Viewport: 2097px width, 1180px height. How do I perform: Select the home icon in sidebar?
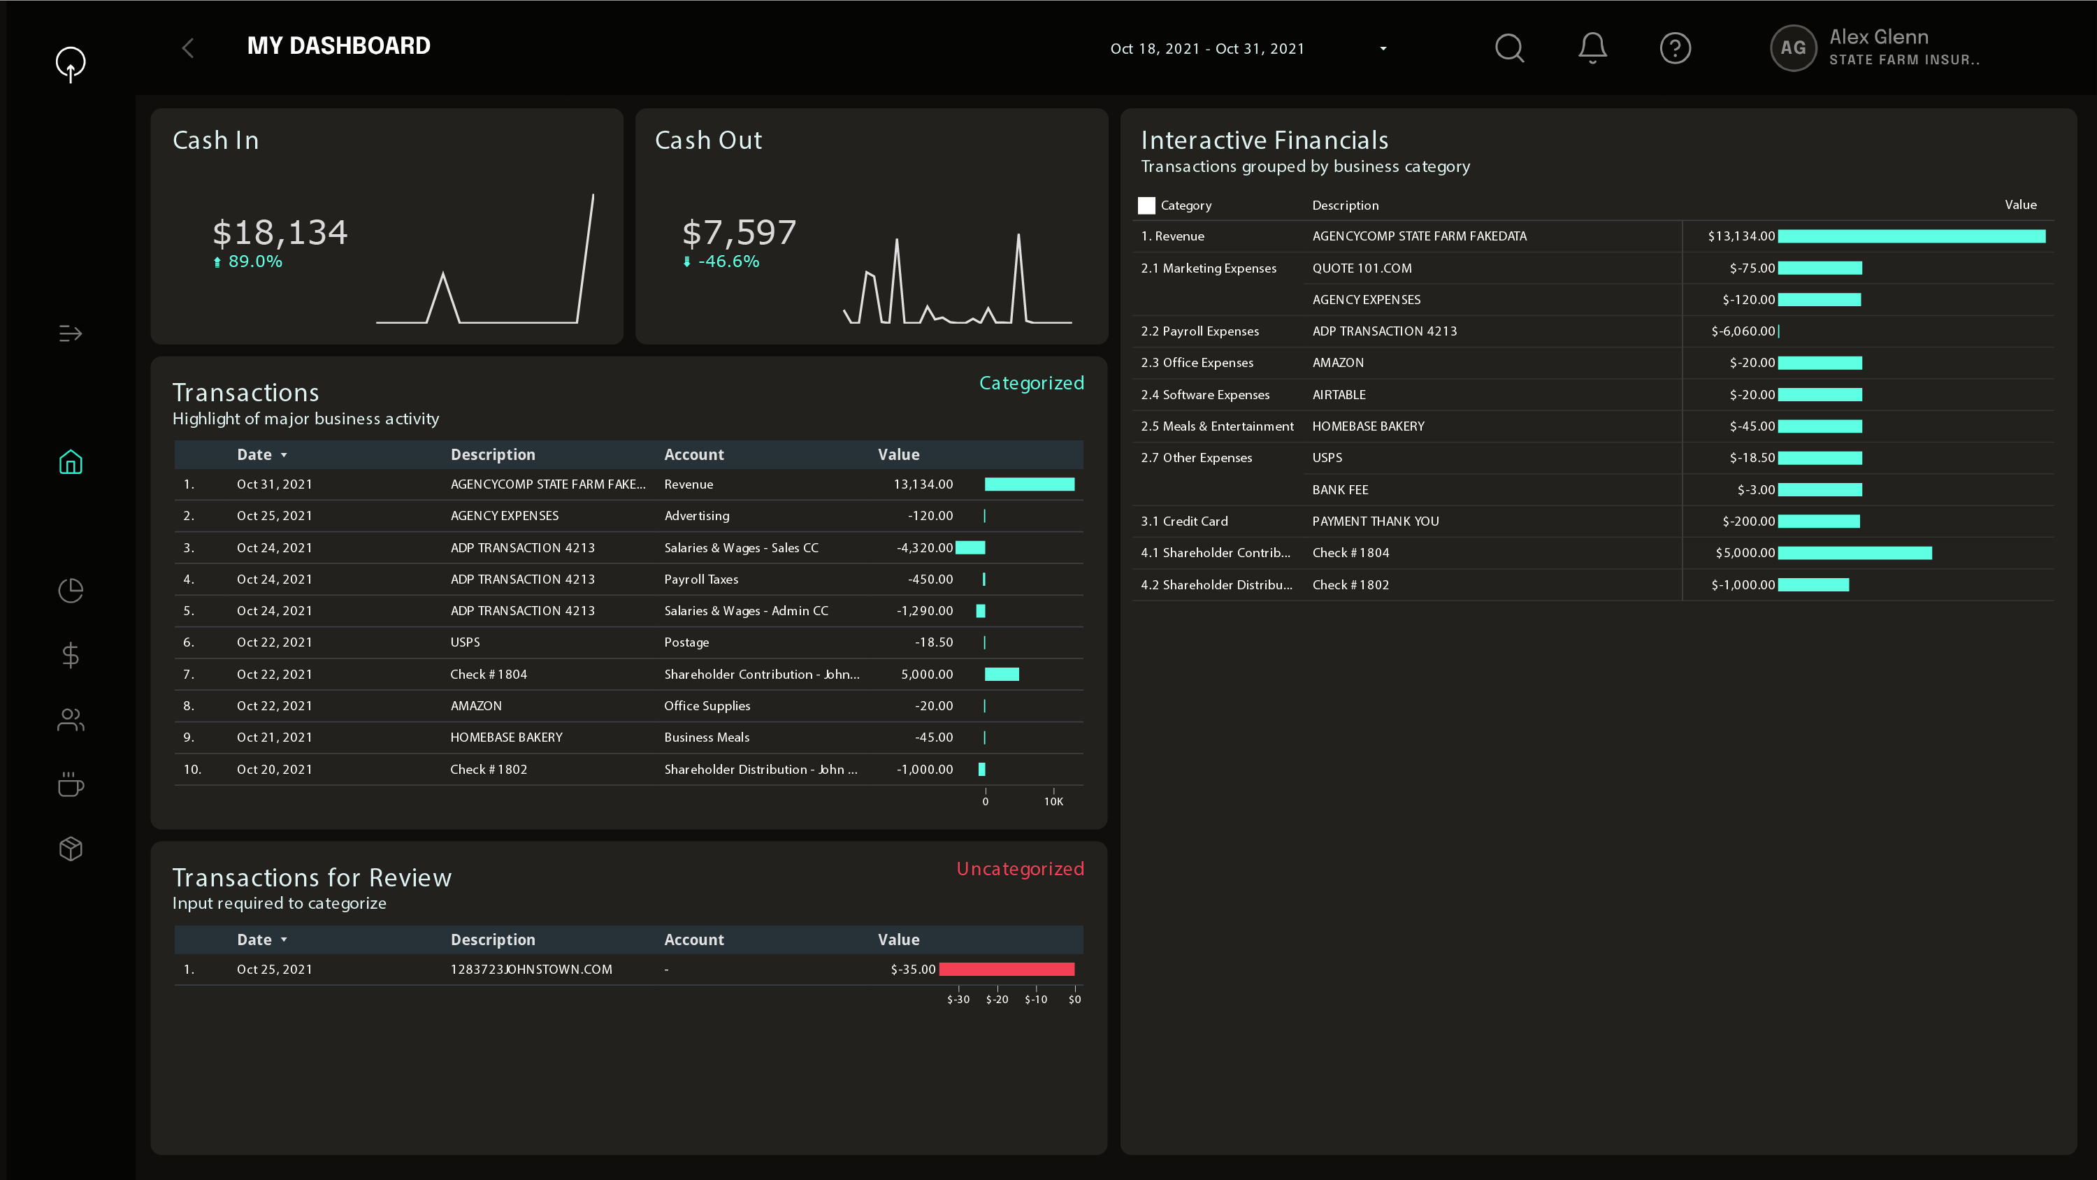[71, 462]
